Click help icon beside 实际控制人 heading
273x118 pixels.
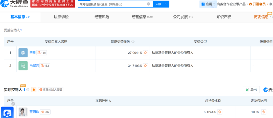point(28,90)
